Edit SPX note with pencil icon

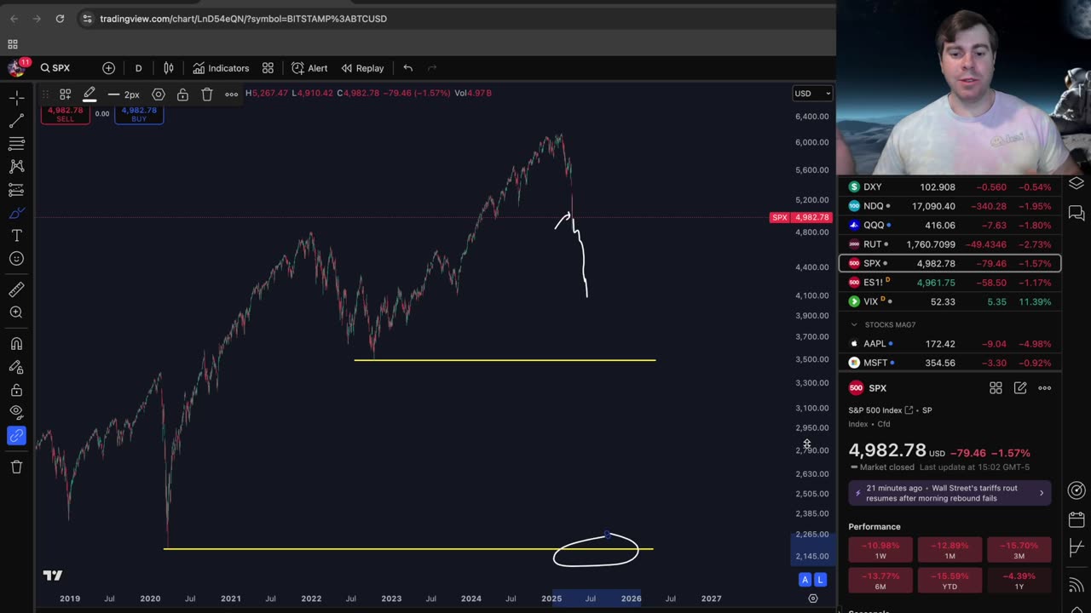1020,388
